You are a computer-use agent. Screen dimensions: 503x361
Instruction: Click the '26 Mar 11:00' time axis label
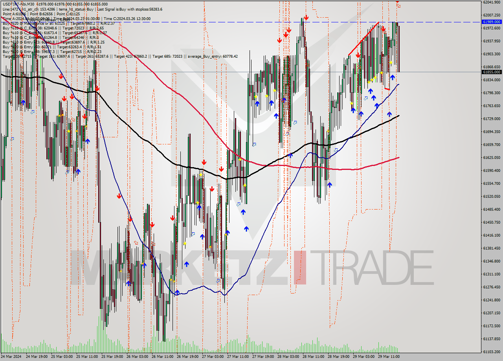pyautogui.click(x=163, y=357)
